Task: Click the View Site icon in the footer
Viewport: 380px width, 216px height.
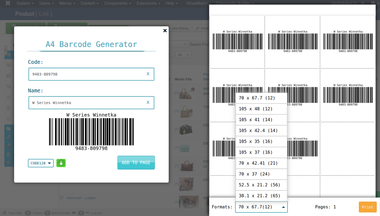Action: tap(5, 213)
